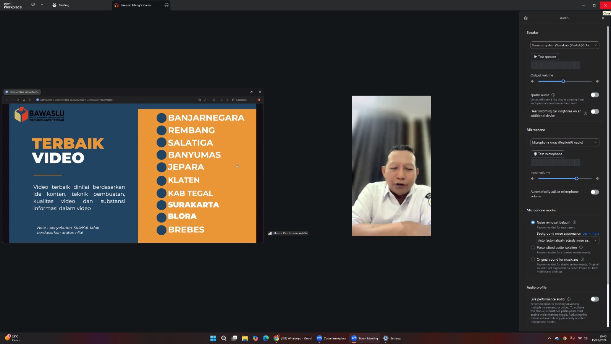Image resolution: width=611 pixels, height=344 pixels.
Task: Click info icon next to ringtones option
Action: 585,113
